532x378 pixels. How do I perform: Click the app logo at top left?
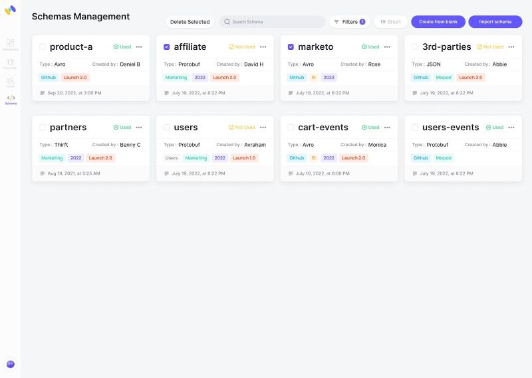10,10
